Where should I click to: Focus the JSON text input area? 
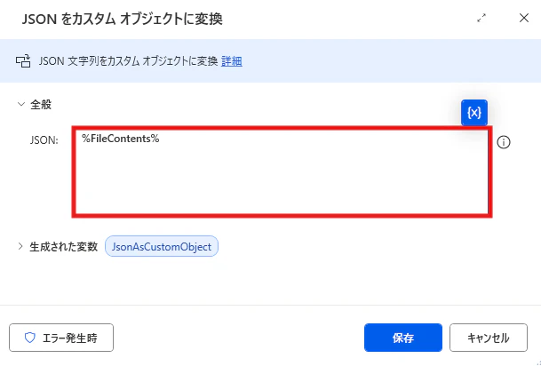point(282,171)
